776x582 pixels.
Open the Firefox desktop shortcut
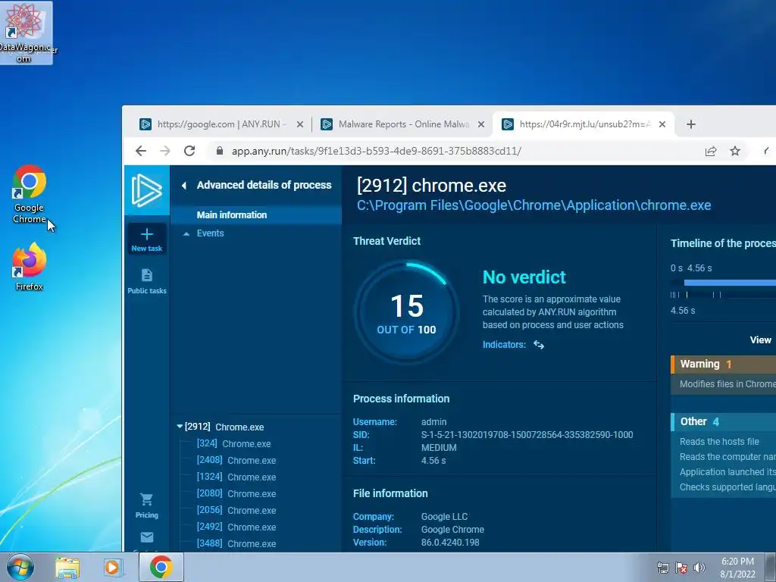30,267
